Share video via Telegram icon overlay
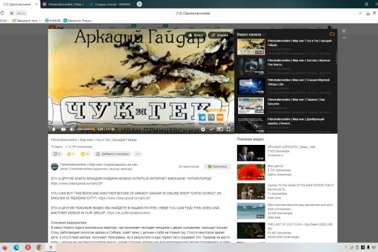This screenshot has height=252, width=378. coord(202,117)
